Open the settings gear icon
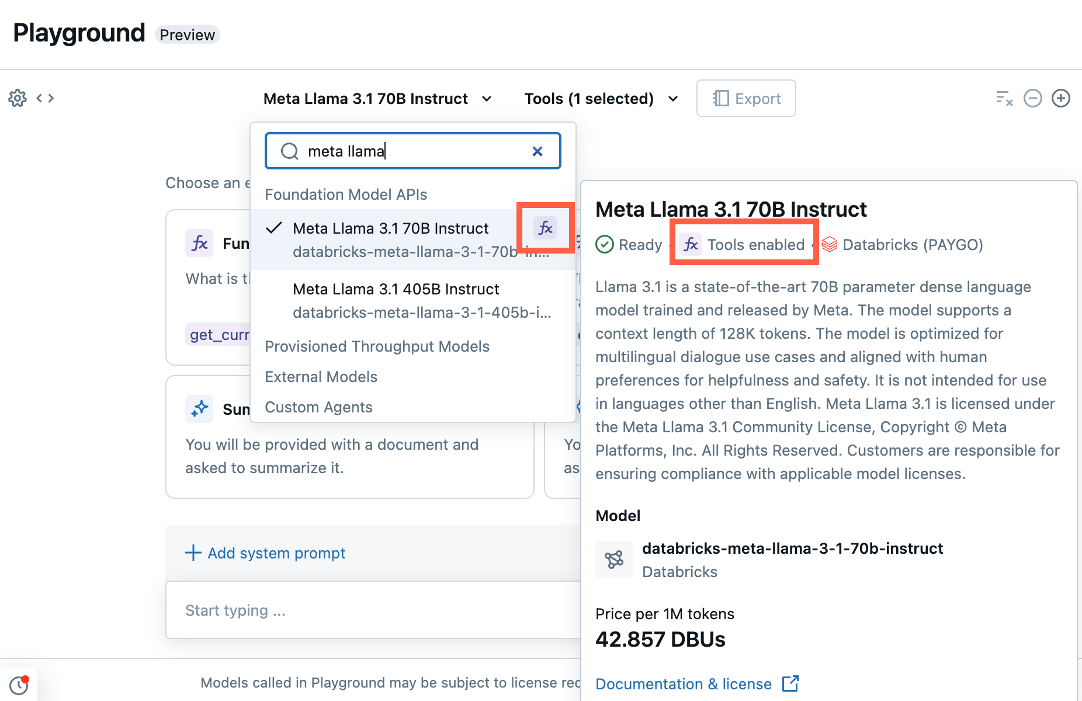Screen dimensions: 1082x701 [18, 98]
